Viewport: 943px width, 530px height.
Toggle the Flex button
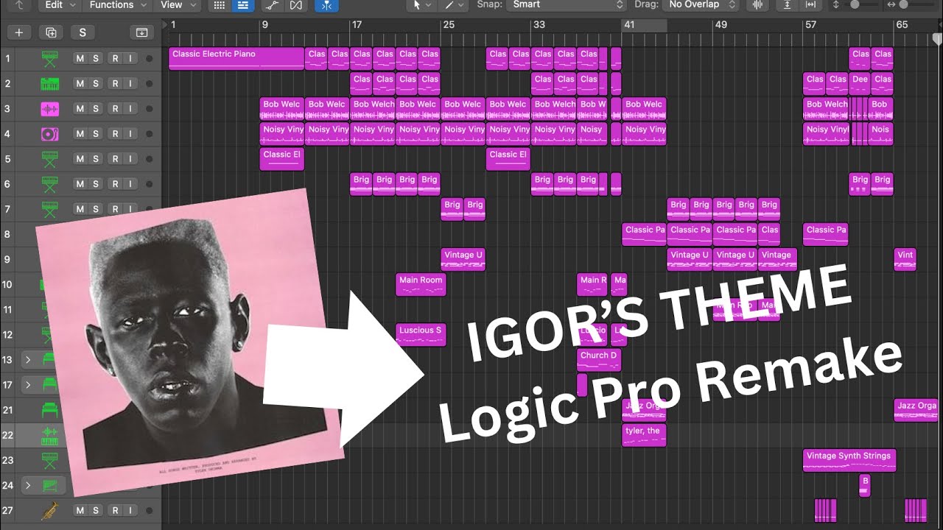(295, 5)
